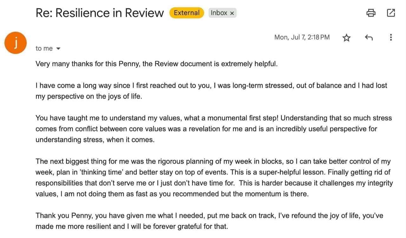Print this email using the printer icon

pyautogui.click(x=371, y=13)
